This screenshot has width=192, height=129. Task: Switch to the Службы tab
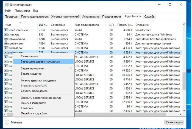tap(150, 16)
